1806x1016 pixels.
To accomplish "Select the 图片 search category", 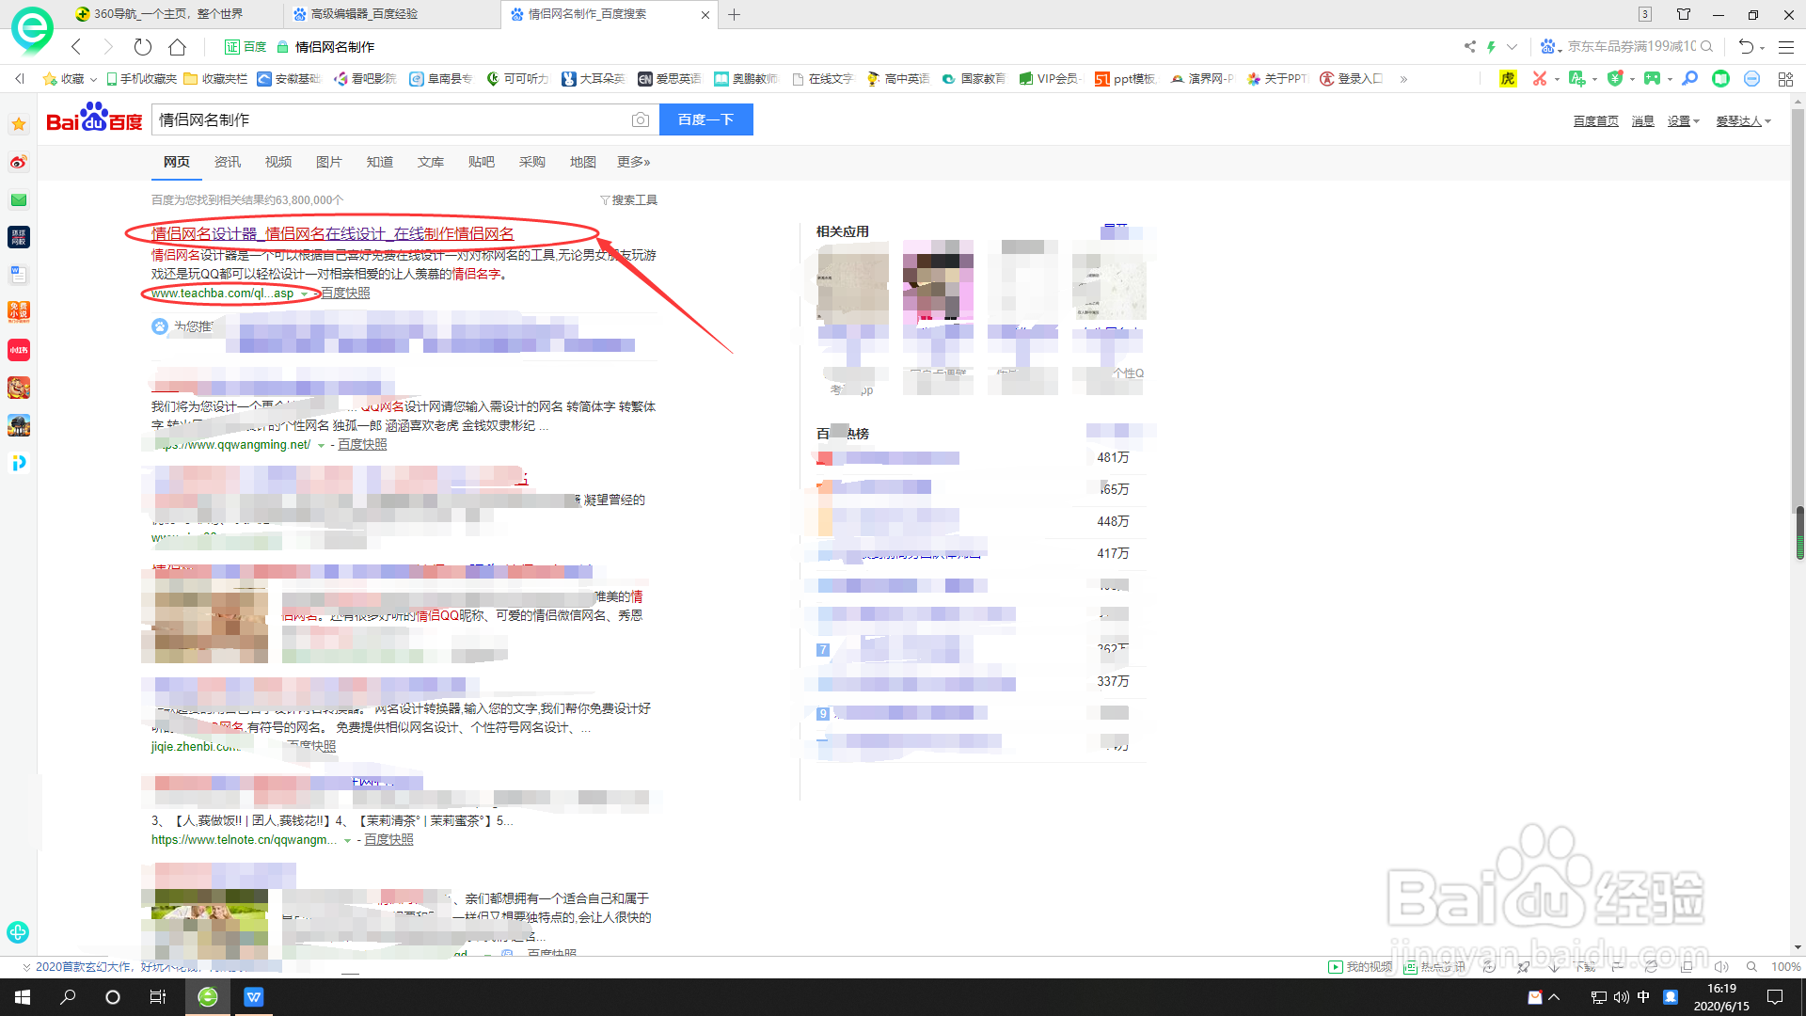I will [x=329, y=162].
